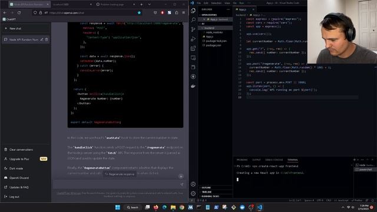Click Clear conversations
This screenshot has height=212, width=377.
[18, 150]
